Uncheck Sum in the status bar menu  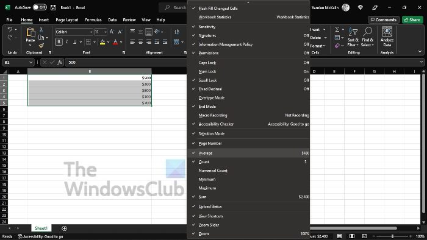click(248, 197)
